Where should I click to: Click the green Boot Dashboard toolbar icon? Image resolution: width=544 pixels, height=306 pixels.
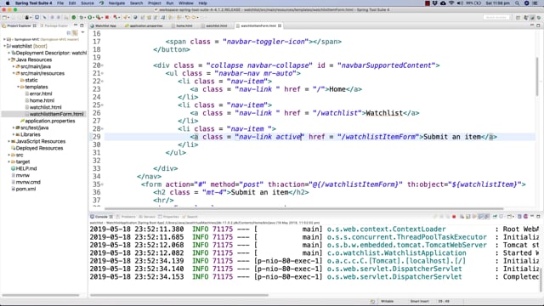74,17
